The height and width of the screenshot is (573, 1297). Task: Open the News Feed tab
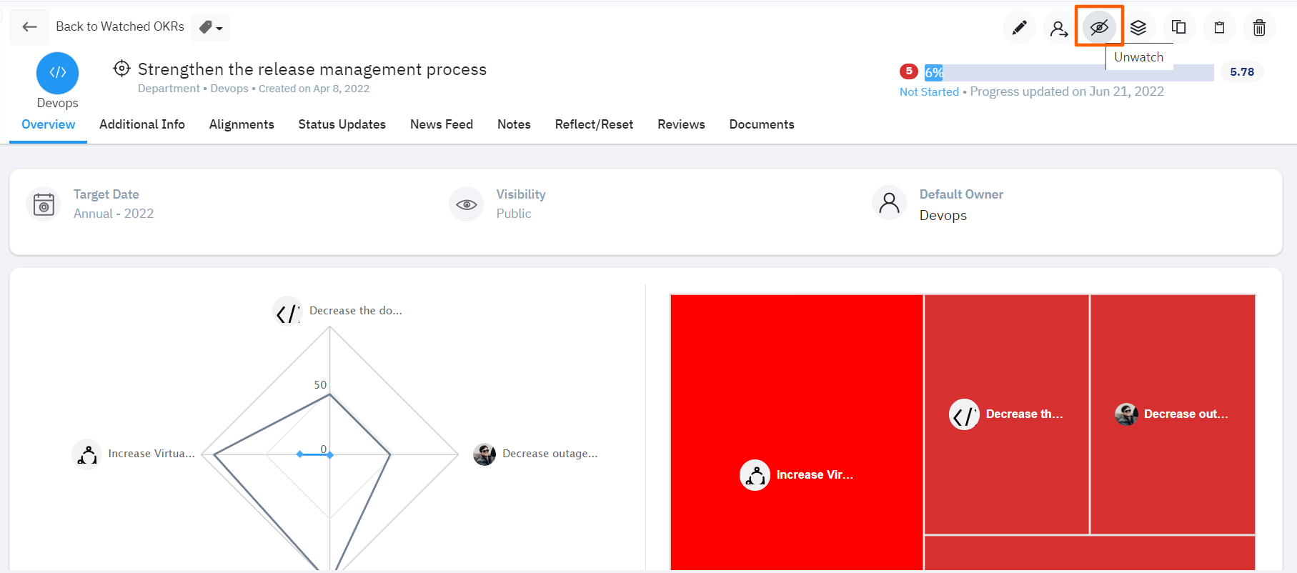click(442, 124)
